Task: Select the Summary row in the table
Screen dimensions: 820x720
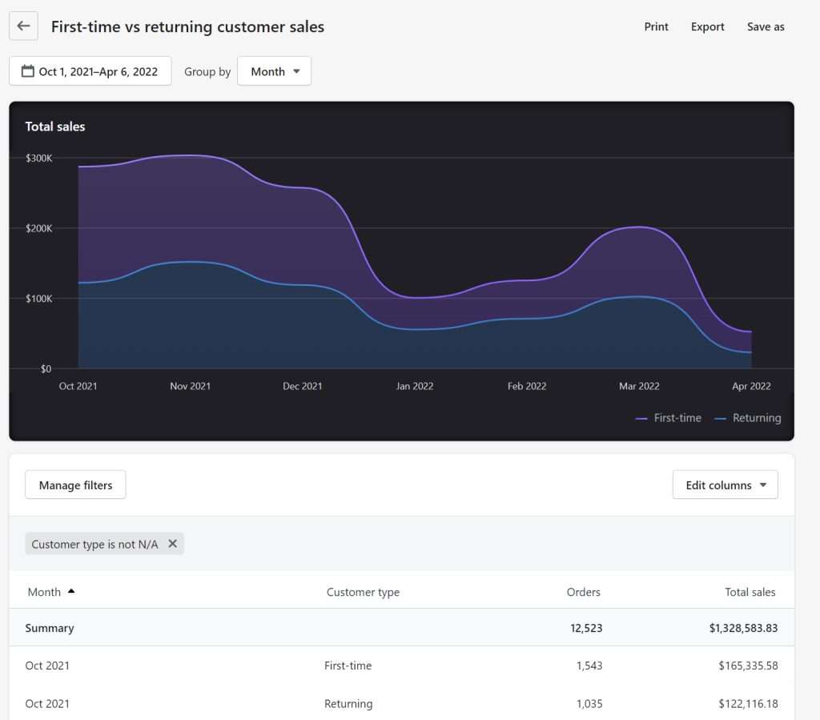Action: pos(400,628)
